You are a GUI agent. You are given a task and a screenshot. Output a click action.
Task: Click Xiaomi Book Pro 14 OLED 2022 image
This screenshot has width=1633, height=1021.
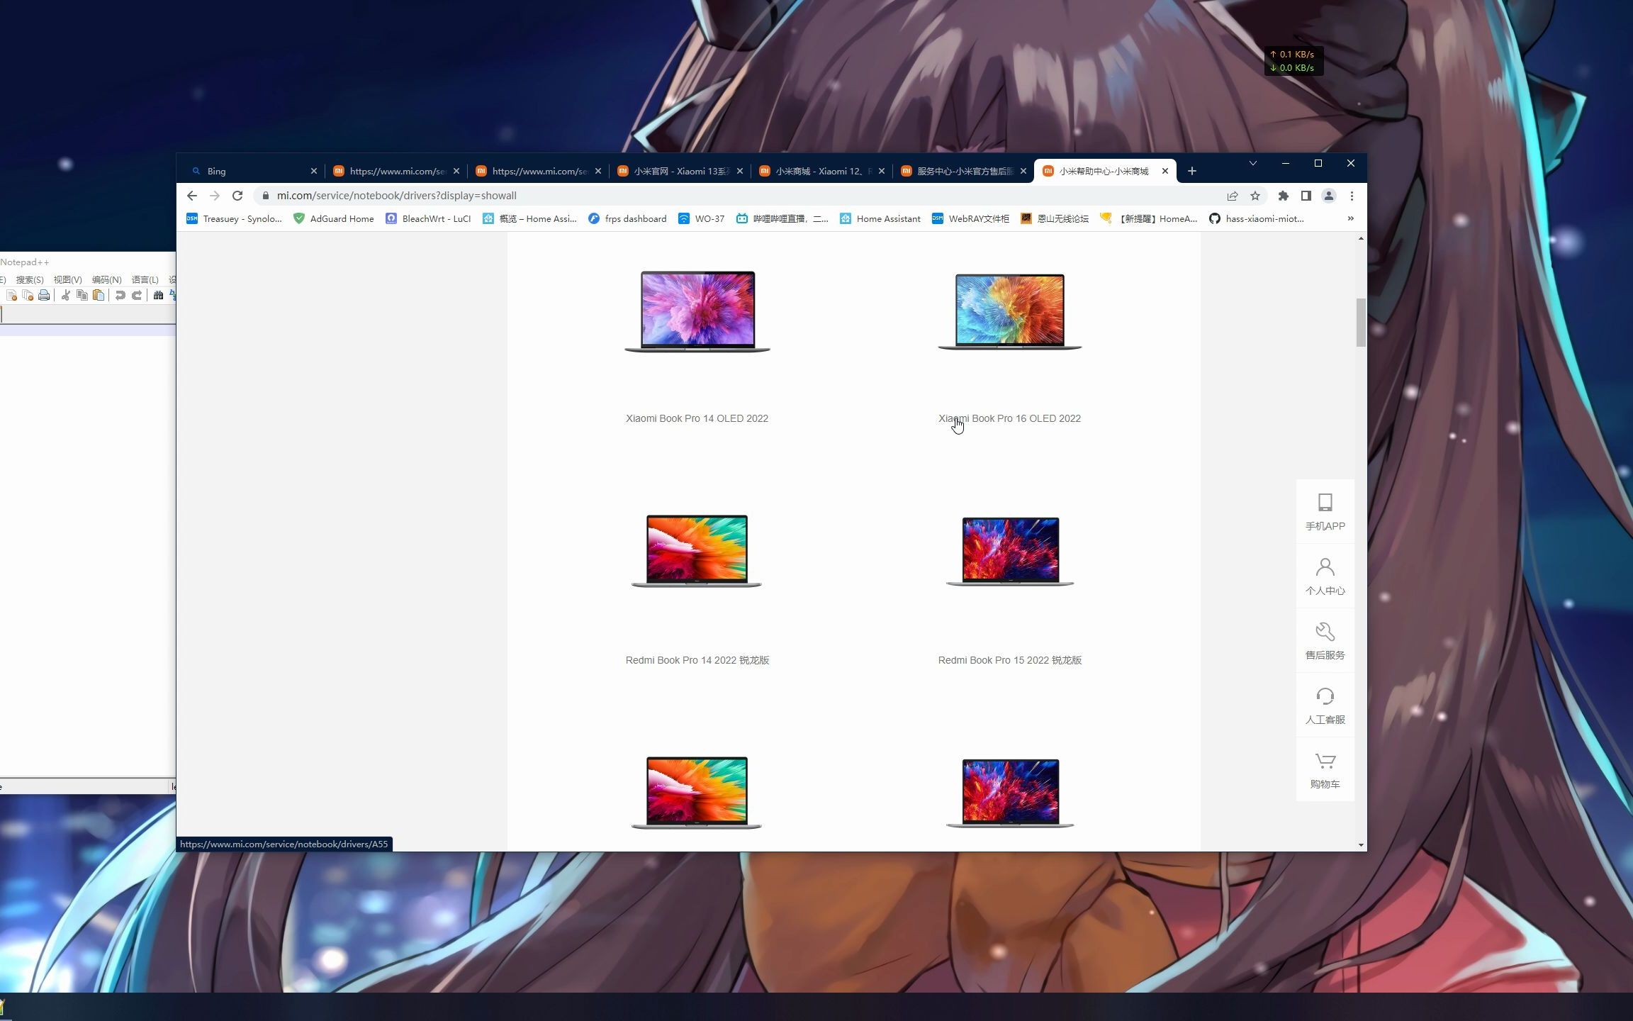click(697, 311)
